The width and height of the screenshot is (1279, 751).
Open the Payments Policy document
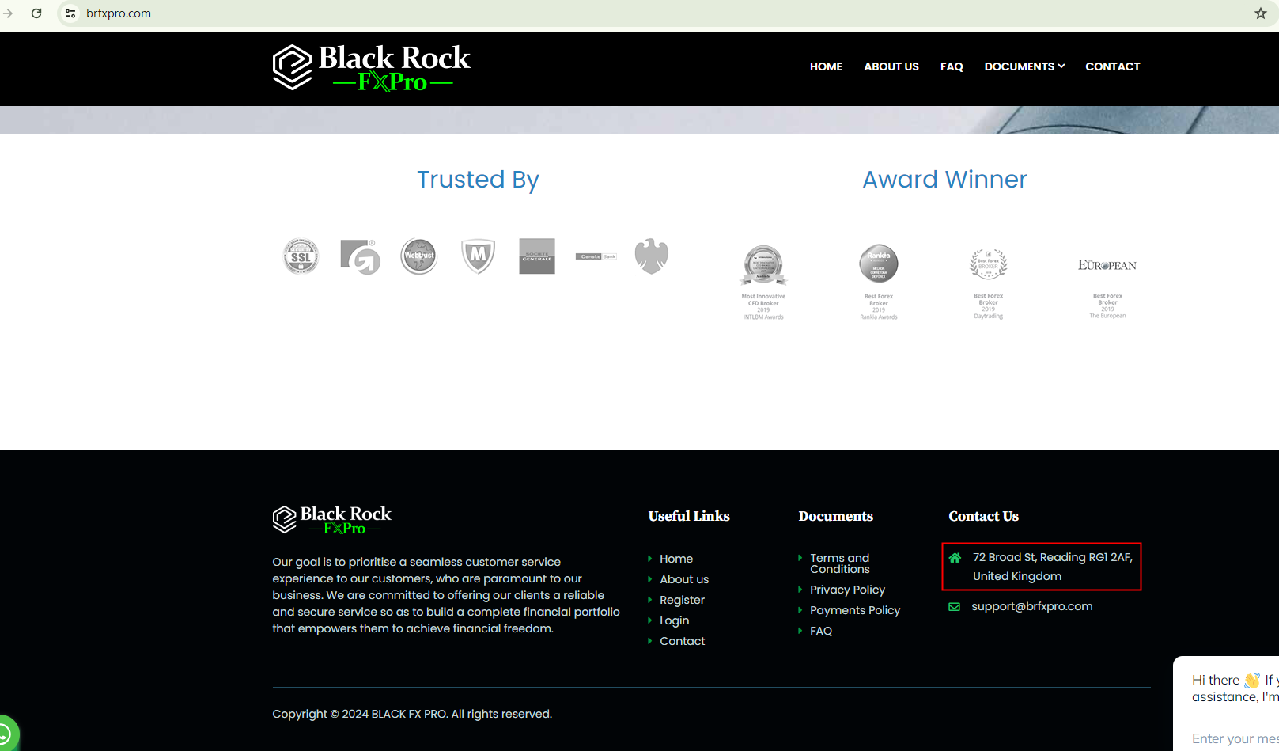pyautogui.click(x=855, y=610)
